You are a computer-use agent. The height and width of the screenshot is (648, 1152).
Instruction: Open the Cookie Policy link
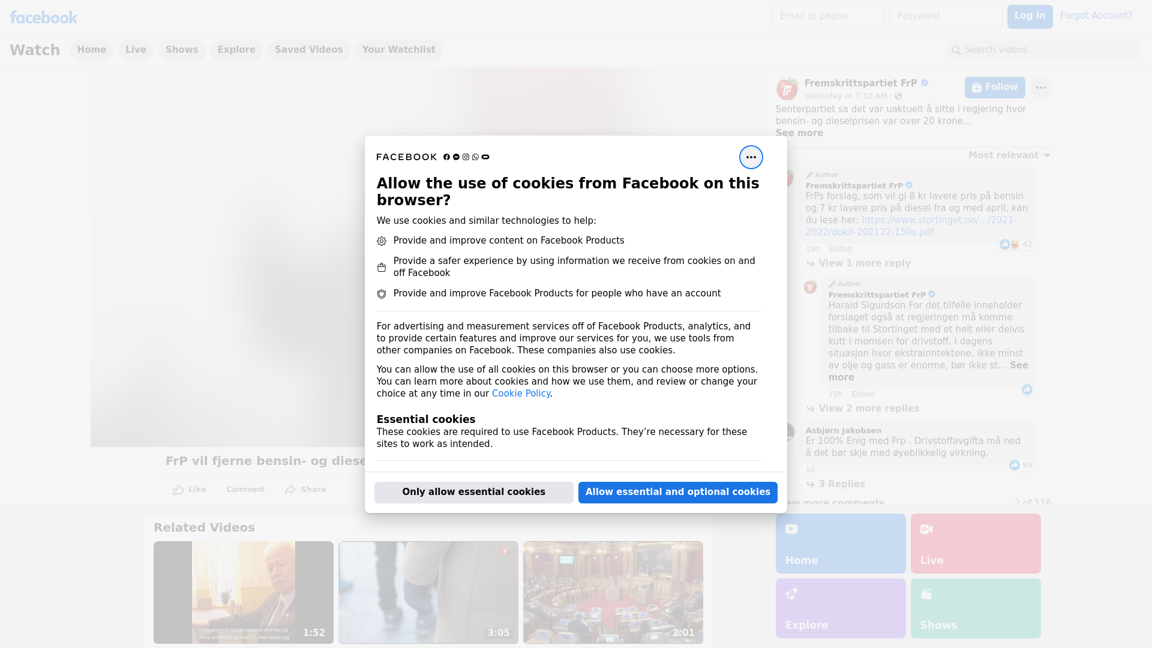click(x=521, y=394)
